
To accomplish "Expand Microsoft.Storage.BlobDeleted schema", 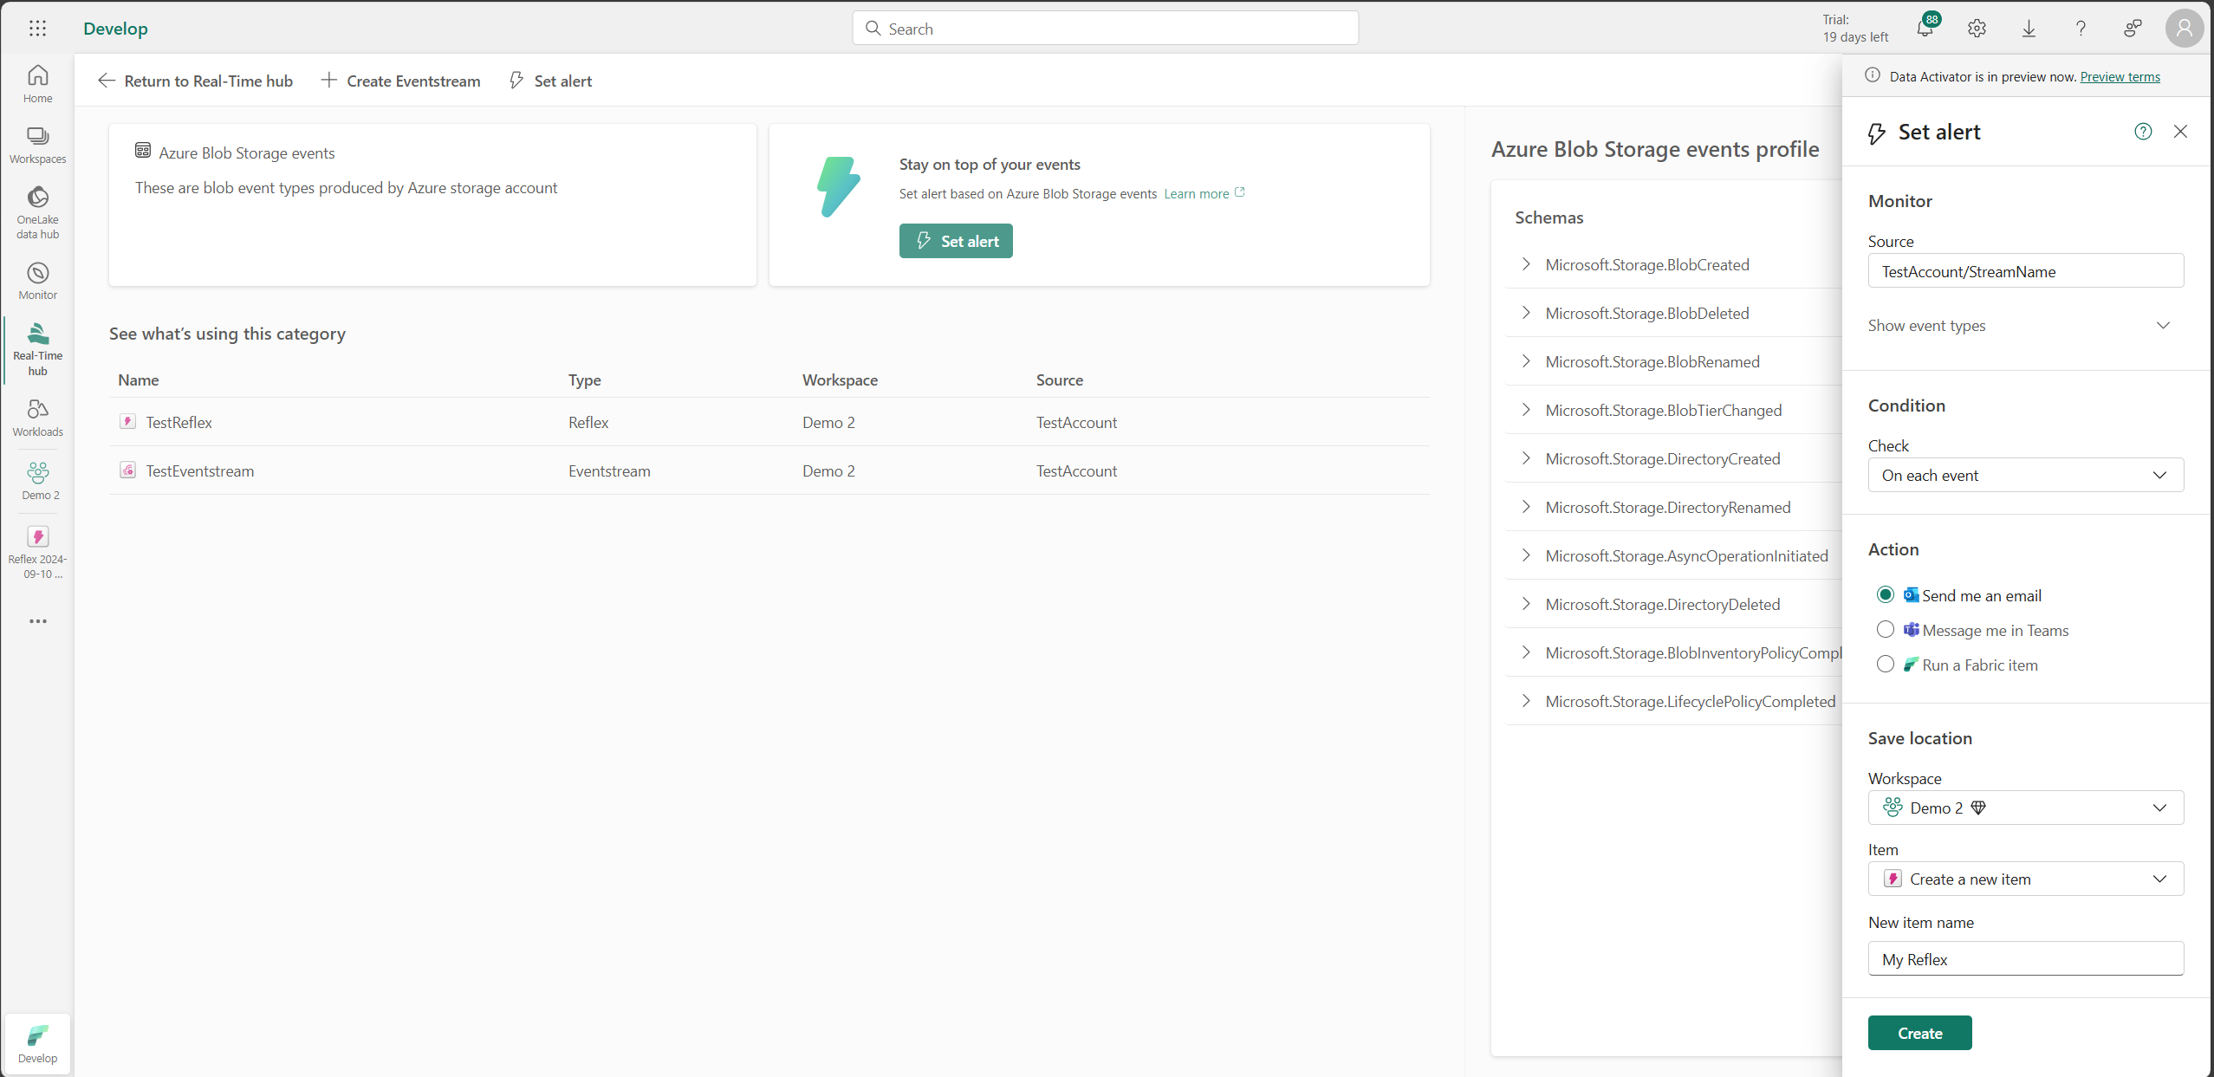I will tap(1525, 313).
